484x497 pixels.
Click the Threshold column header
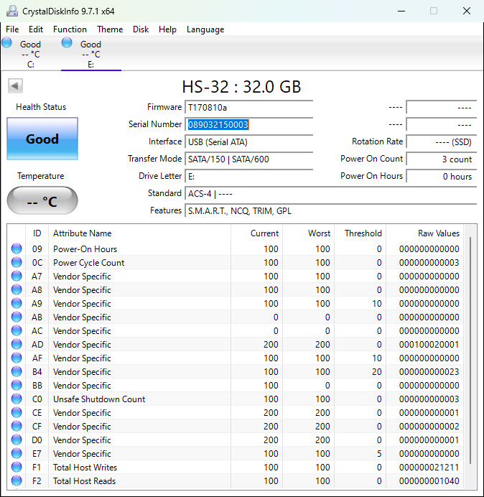pyautogui.click(x=360, y=233)
